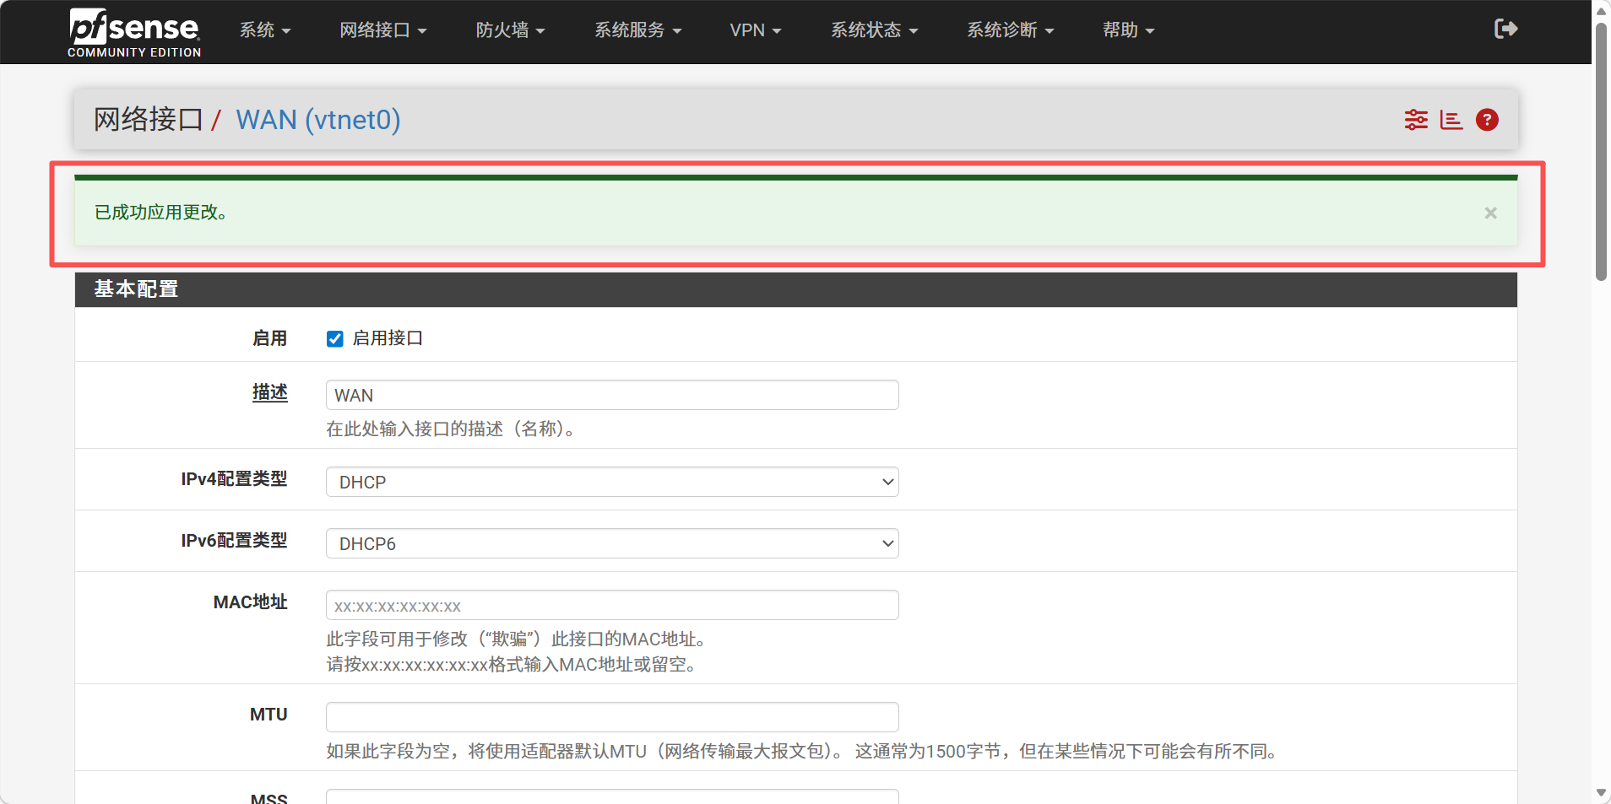Click the pfSense Community Edition logo

pyautogui.click(x=134, y=32)
